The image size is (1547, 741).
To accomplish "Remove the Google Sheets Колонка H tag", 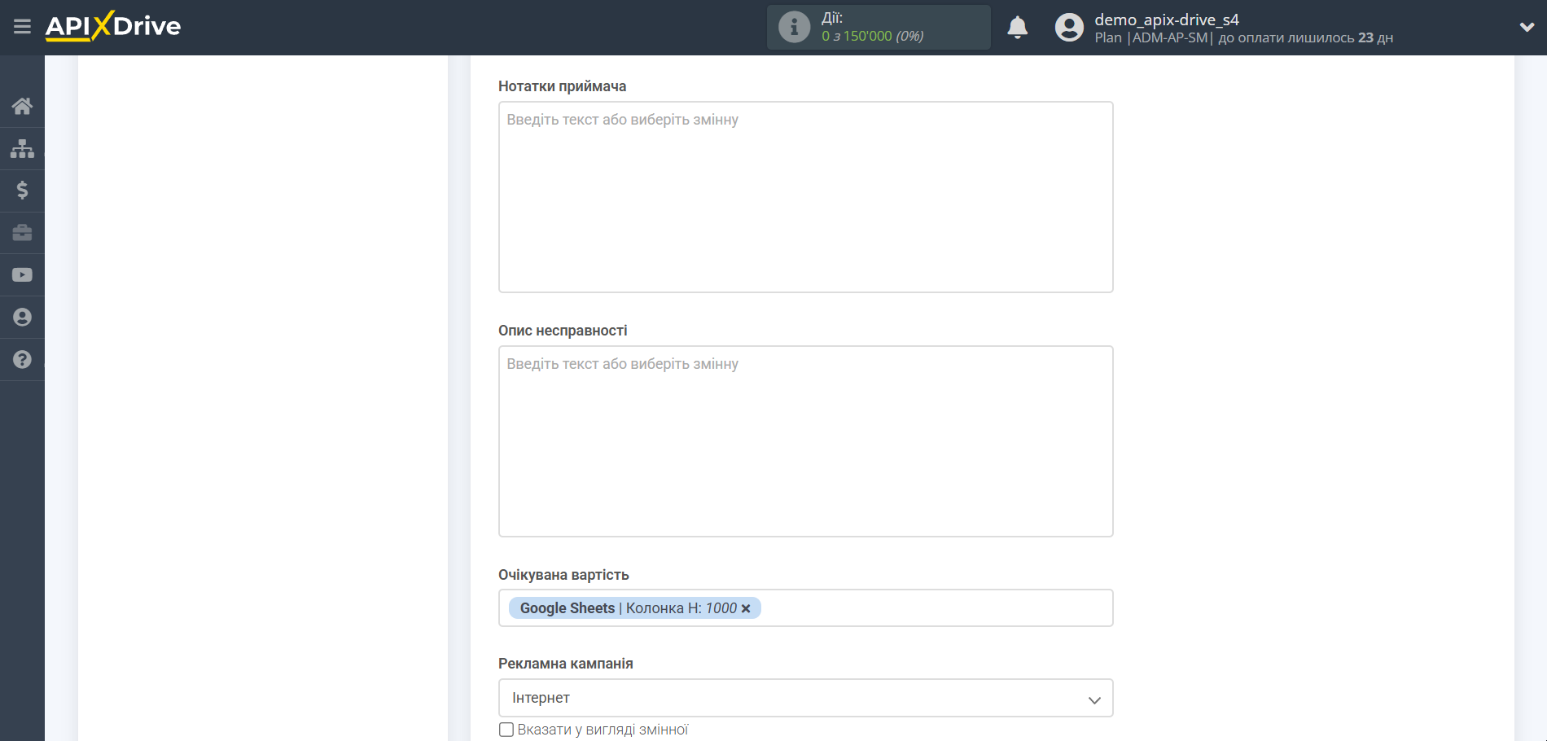I will (x=746, y=608).
